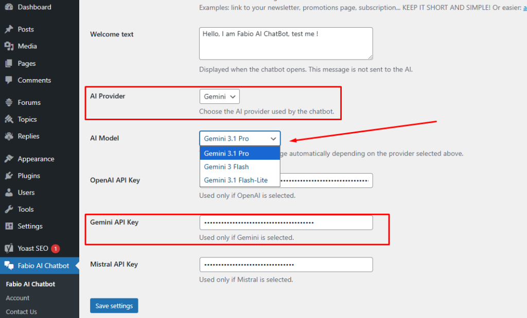527x318 pixels.
Task: Focus the Mistral API Key field
Action: click(286, 265)
